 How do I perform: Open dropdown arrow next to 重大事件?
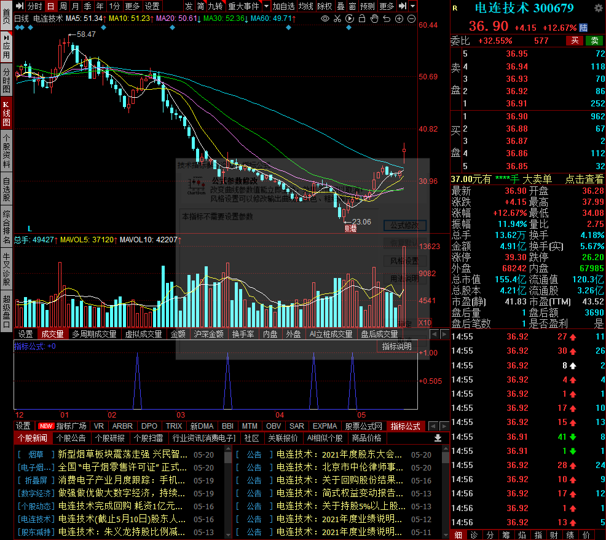pos(266,6)
